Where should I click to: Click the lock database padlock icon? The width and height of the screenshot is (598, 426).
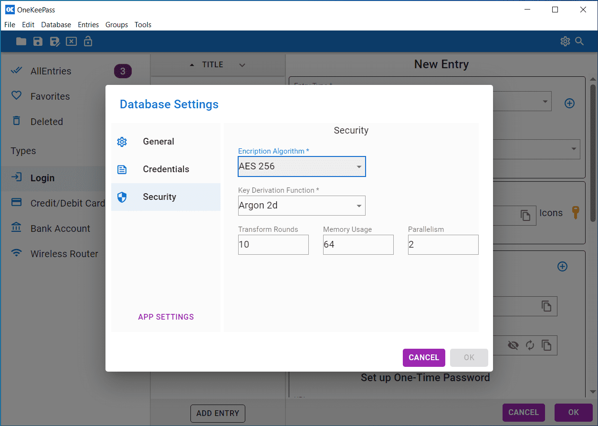(x=88, y=42)
